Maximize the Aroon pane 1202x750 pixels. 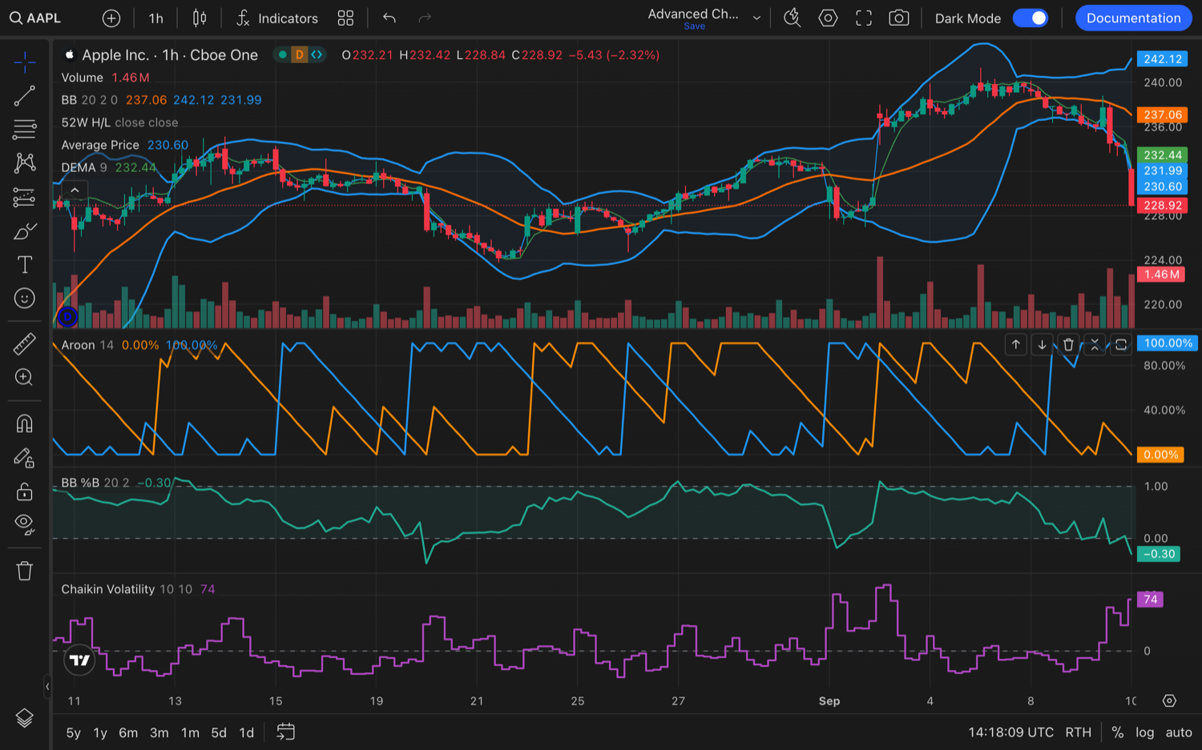pyautogui.click(x=1121, y=344)
